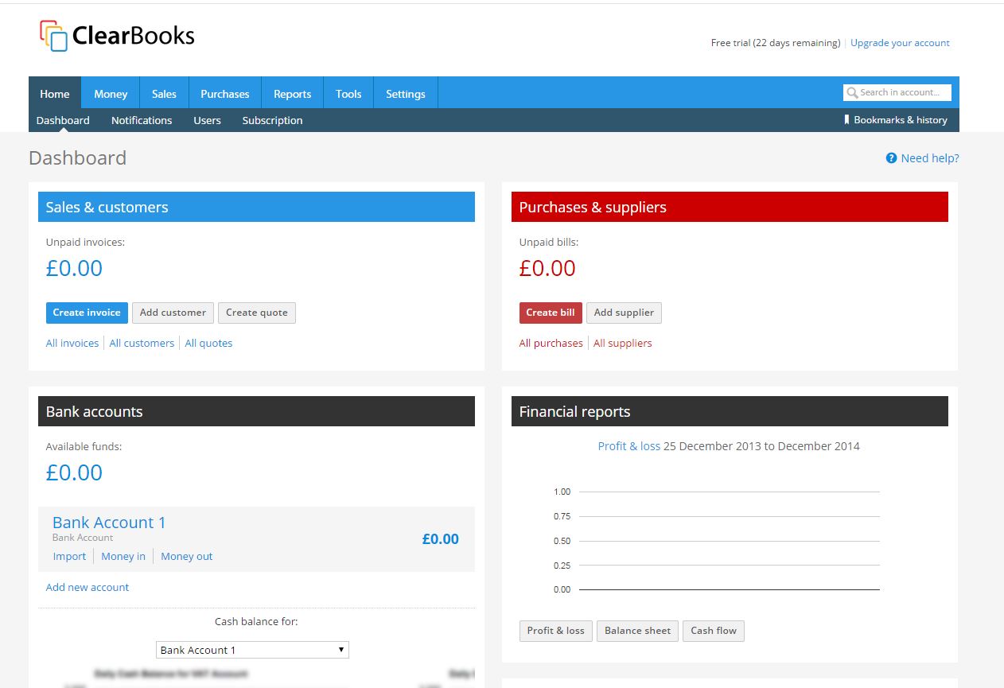Open the Money menu tab
Viewport: 1004px width, 688px height.
[x=111, y=94]
